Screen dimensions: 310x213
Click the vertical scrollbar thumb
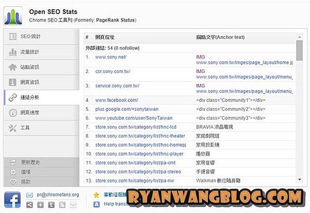(300, 50)
